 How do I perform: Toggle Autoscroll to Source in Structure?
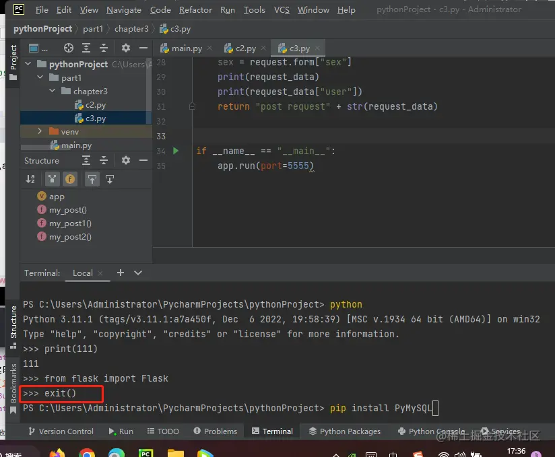(x=92, y=179)
